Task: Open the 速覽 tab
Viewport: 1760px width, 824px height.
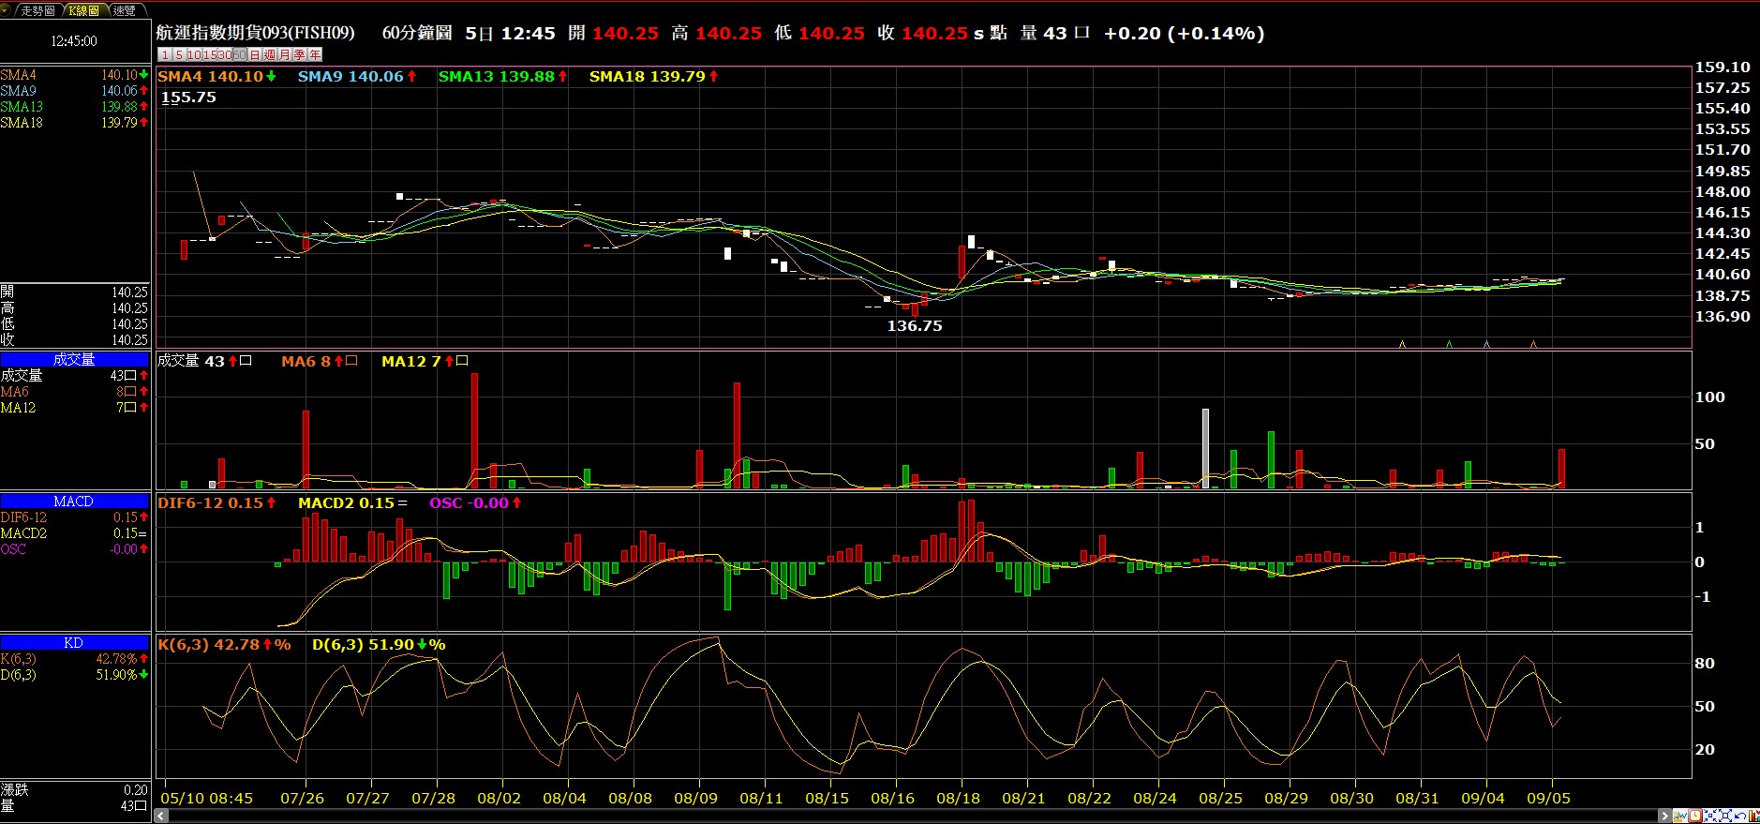Action: [x=125, y=10]
